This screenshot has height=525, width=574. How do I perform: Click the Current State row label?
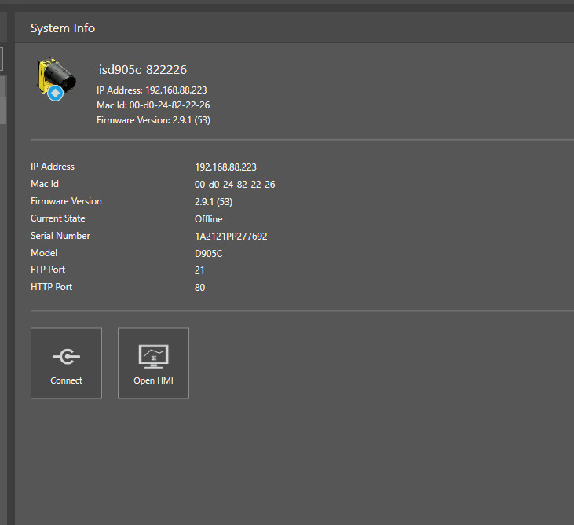tap(58, 218)
